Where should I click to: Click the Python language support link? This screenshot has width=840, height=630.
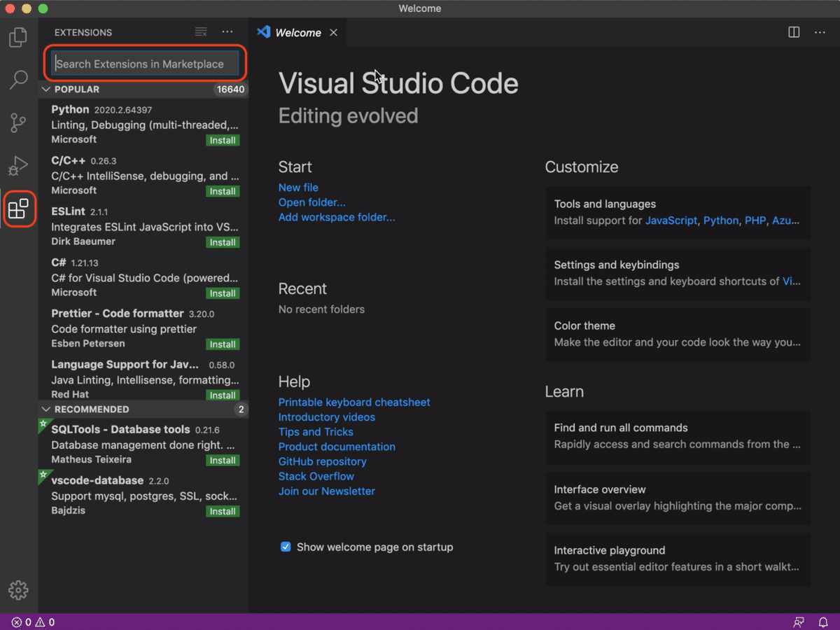(721, 220)
